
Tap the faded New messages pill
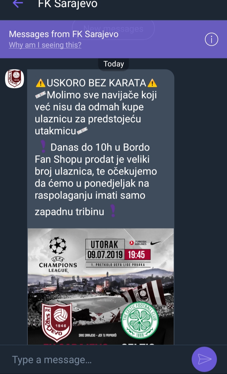[113, 29]
